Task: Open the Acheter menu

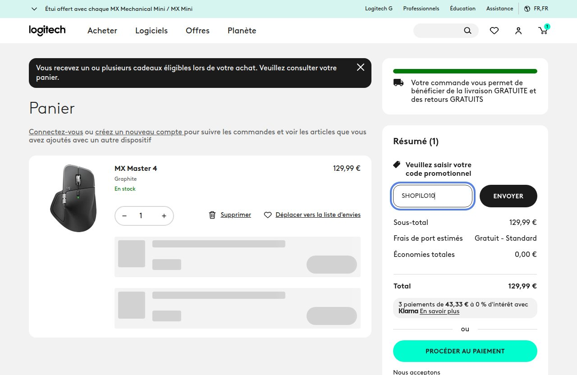Action: coord(102,31)
